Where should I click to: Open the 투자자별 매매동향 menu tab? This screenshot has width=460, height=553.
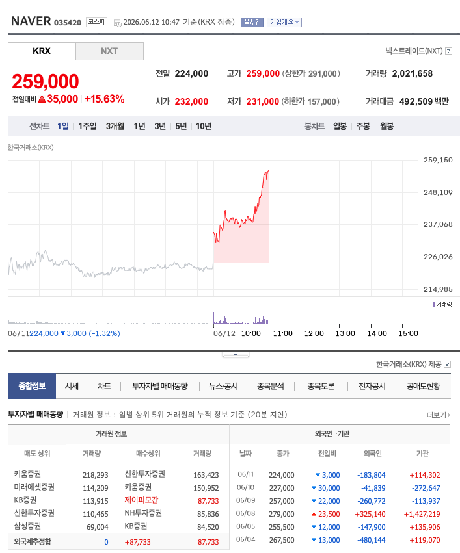tap(160, 386)
